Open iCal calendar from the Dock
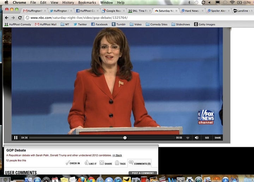 coord(55,180)
